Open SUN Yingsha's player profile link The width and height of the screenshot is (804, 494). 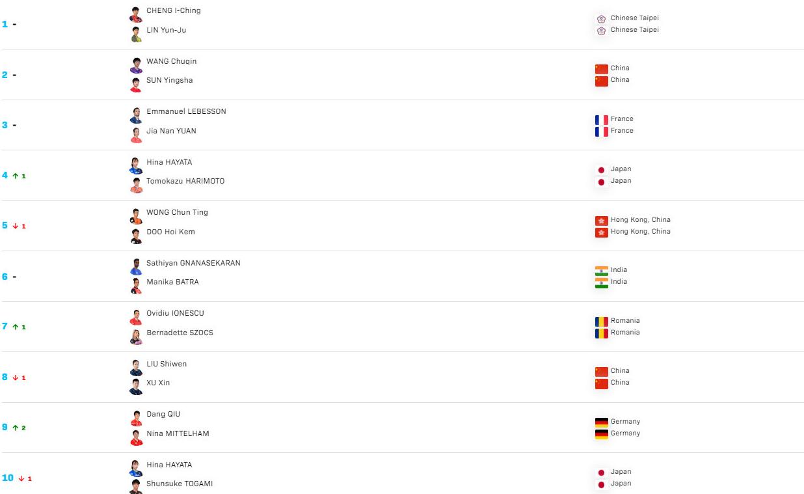[170, 81]
